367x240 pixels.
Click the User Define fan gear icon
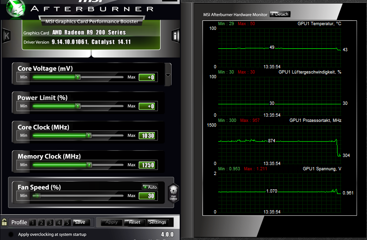coord(173,193)
